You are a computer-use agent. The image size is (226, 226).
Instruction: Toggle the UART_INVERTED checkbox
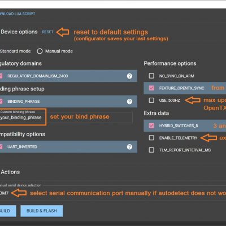[1, 147]
